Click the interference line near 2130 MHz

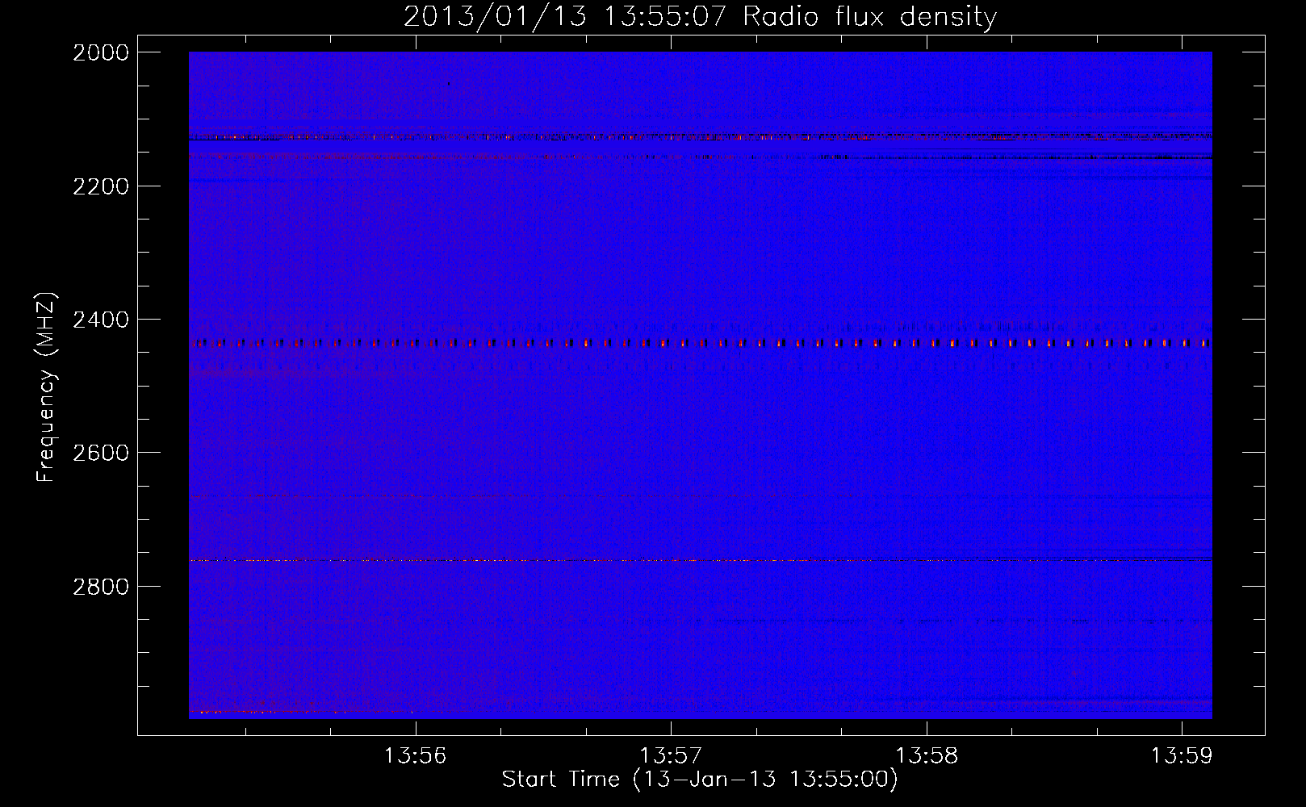point(701,136)
